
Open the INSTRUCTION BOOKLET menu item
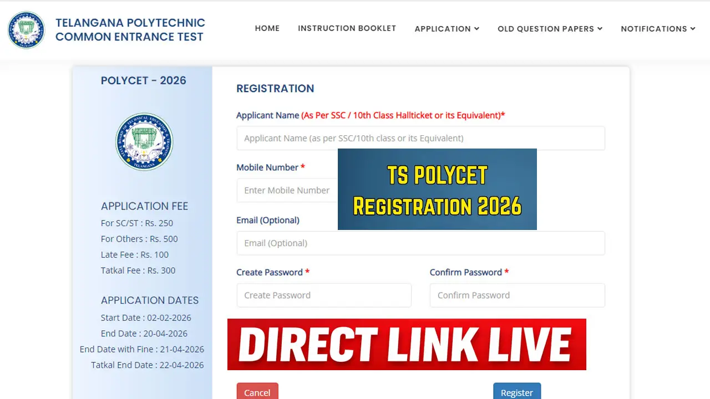click(x=347, y=28)
